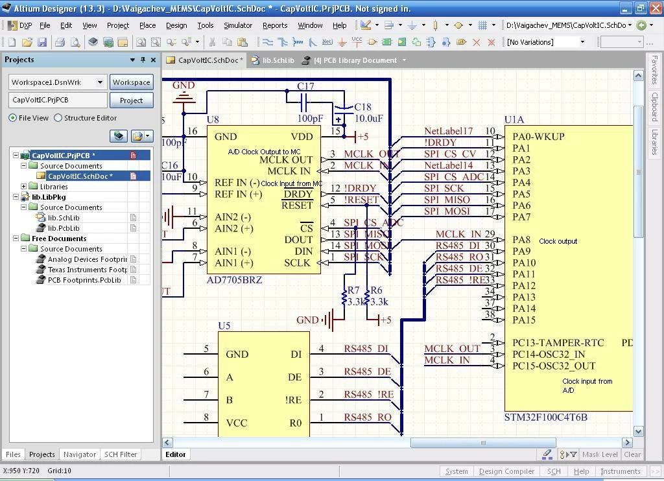Image resolution: width=664 pixels, height=481 pixels.
Task: Open the Devices view chip icon
Action: tap(93, 42)
